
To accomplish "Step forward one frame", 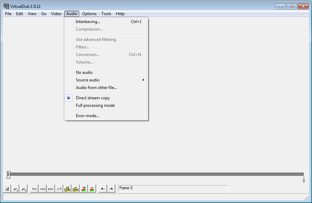I will tap(51, 189).
